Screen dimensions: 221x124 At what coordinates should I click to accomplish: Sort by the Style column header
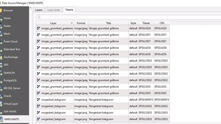coord(133,23)
